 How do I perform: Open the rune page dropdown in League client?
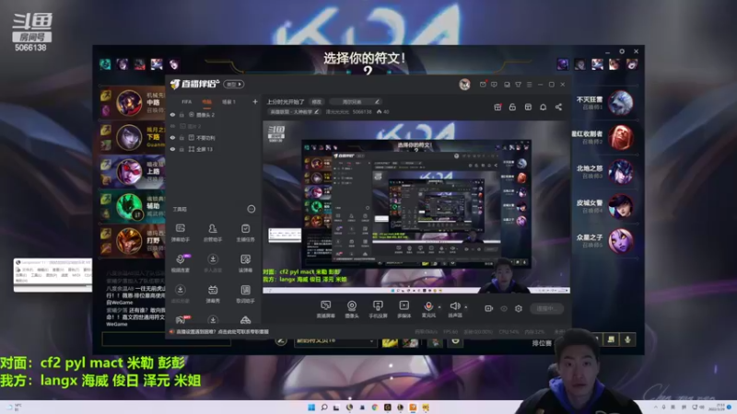[x=335, y=340]
